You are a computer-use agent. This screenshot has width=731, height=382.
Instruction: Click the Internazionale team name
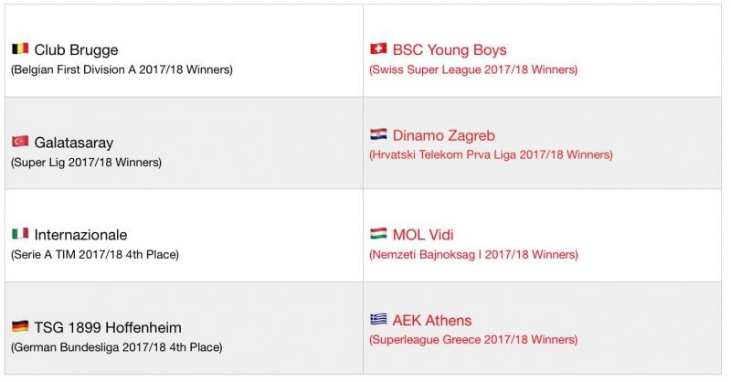(x=80, y=235)
